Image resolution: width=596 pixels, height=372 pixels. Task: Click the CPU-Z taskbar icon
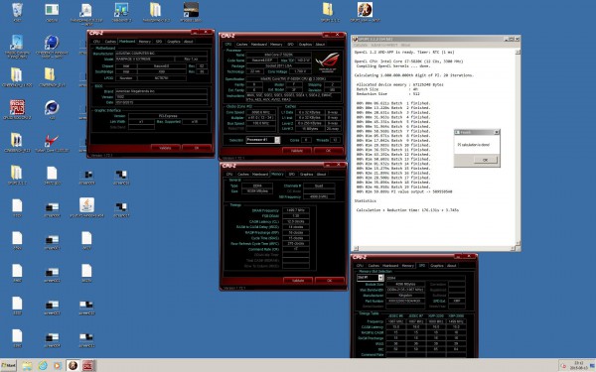point(88,365)
